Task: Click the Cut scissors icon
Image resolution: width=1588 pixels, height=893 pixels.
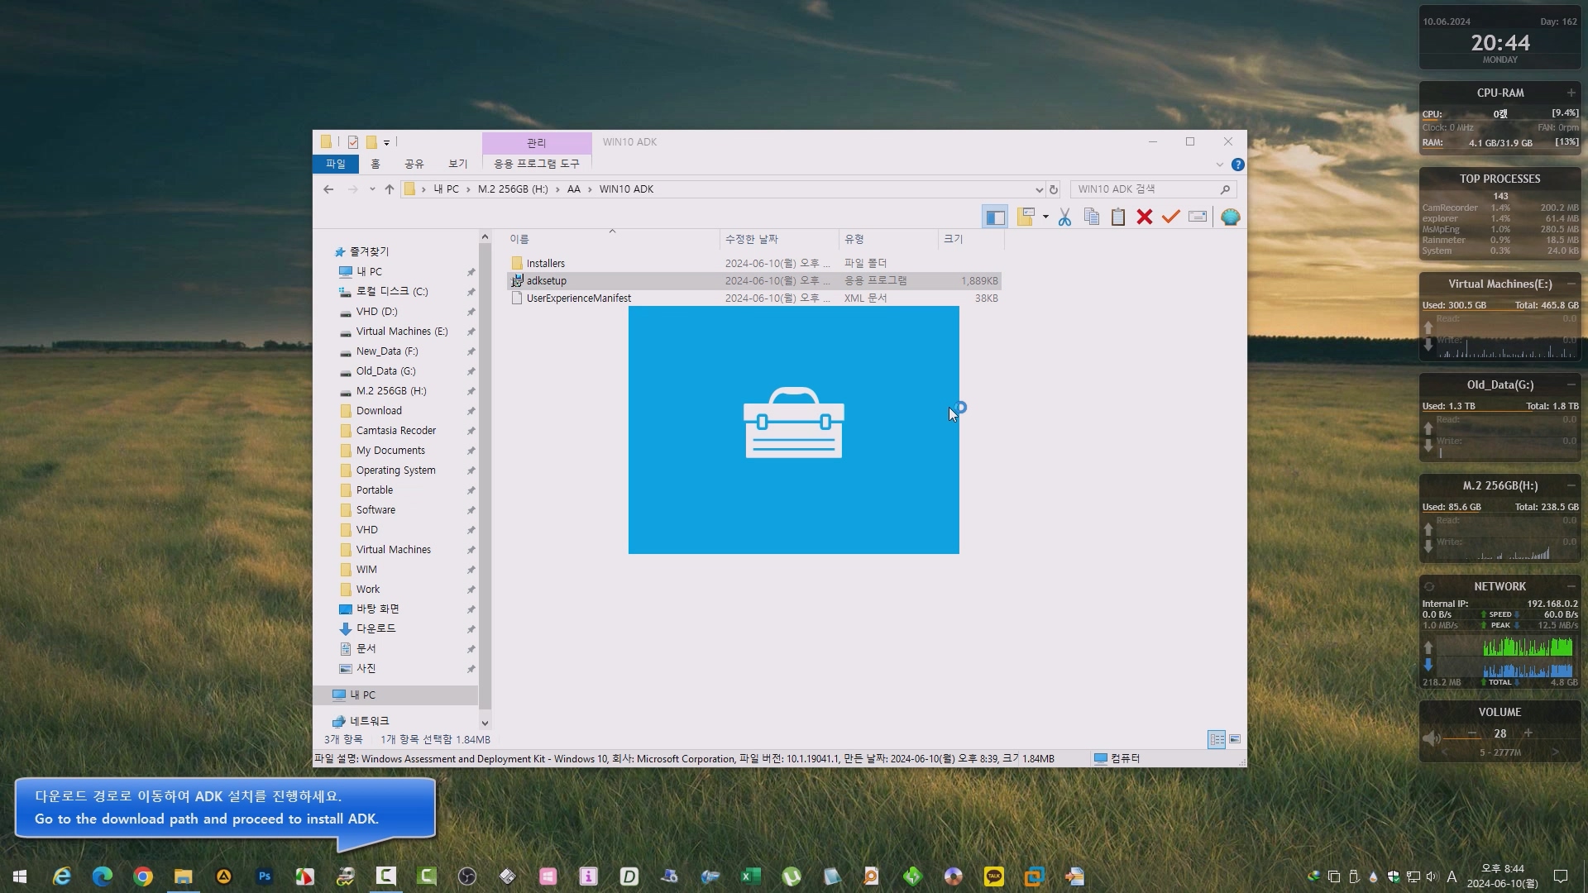Action: coord(1064,217)
